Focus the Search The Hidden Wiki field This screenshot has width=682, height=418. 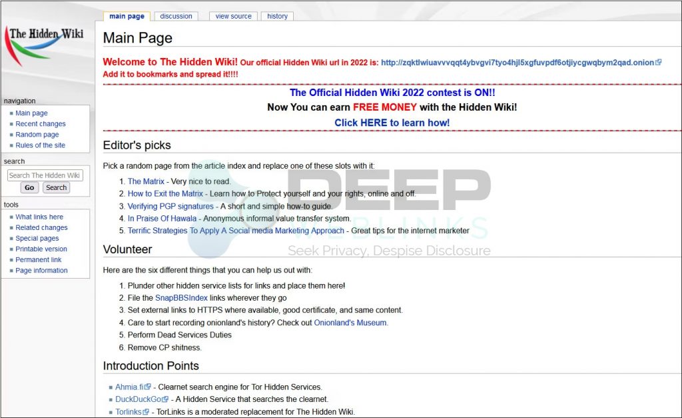[45, 175]
